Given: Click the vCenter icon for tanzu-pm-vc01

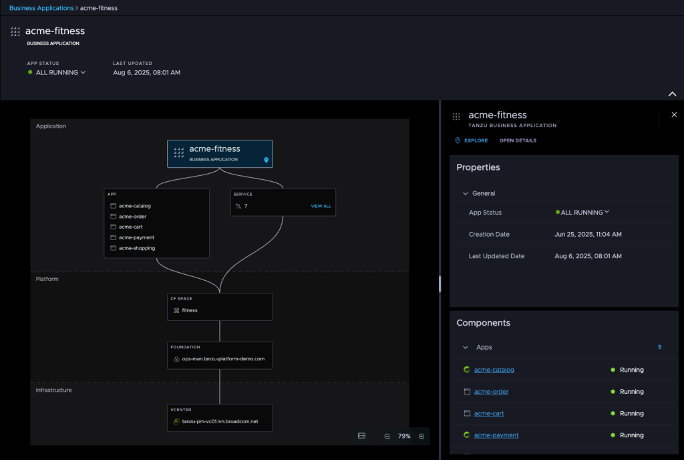Looking at the screenshot, I should click(x=176, y=421).
